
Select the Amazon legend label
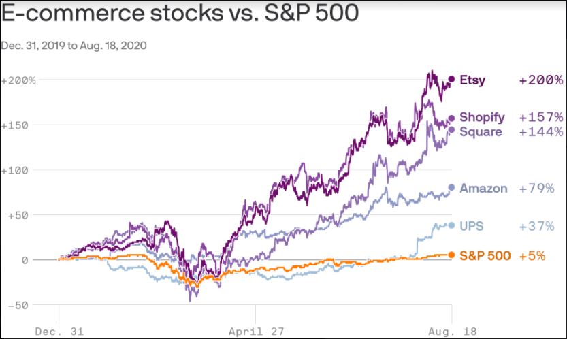point(483,188)
